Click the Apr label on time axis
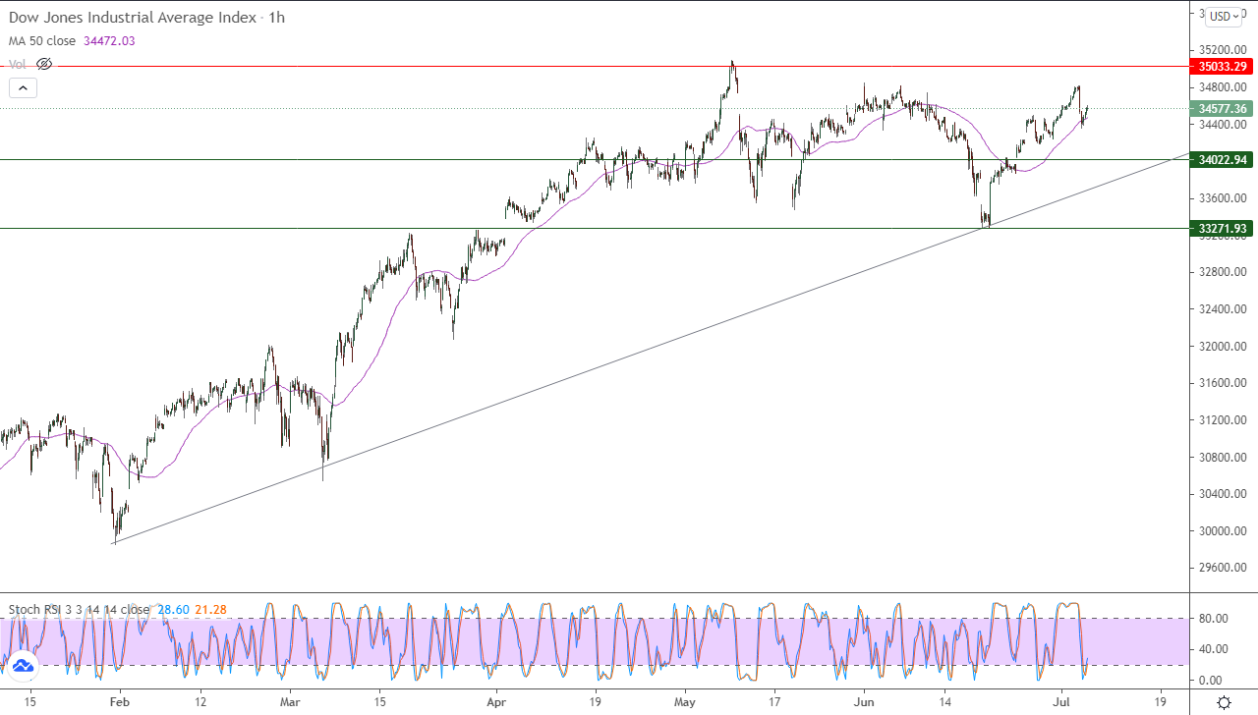 tap(496, 702)
